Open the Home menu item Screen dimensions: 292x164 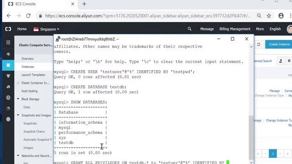(x=22, y=29)
